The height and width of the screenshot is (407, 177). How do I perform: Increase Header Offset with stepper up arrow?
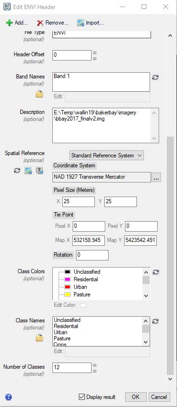coord(94,53)
